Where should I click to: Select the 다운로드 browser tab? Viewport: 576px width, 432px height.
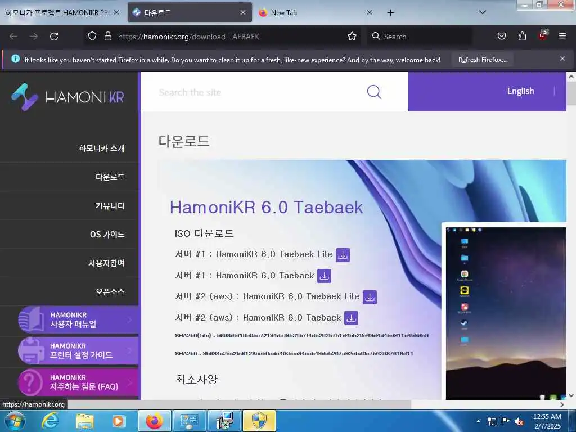point(190,13)
